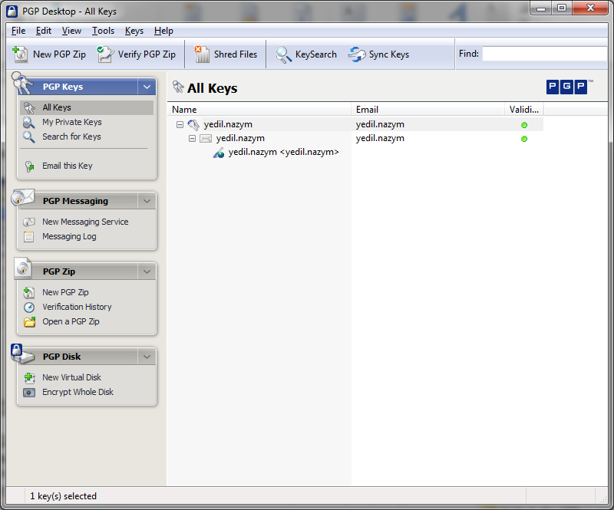The image size is (614, 510).
Task: Click the Verify PGP Zip toolbar icon
Action: pyautogui.click(x=105, y=54)
